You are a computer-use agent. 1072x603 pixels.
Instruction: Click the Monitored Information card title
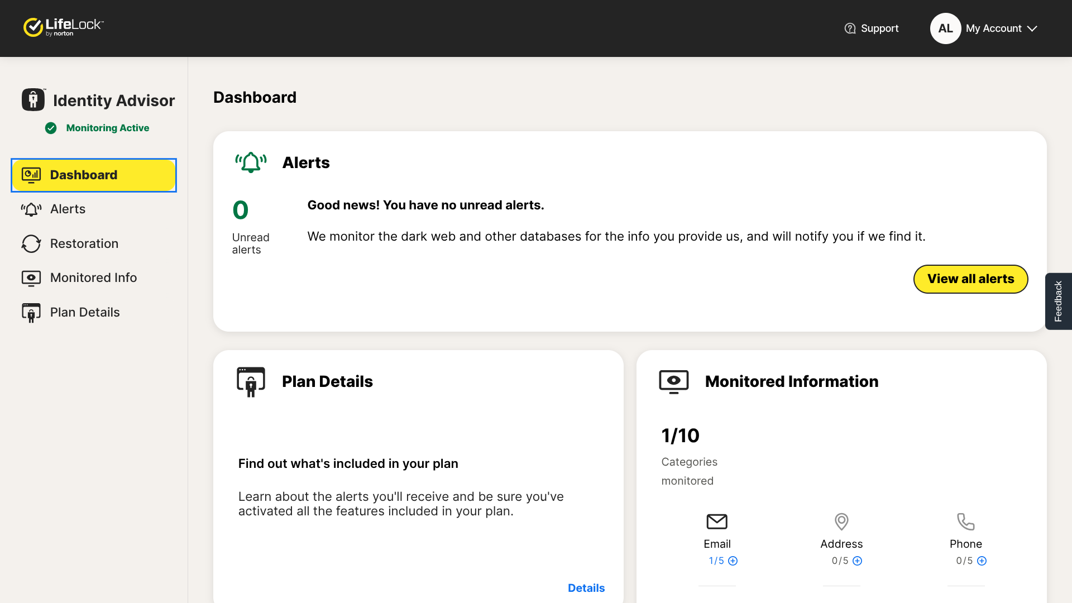792,382
